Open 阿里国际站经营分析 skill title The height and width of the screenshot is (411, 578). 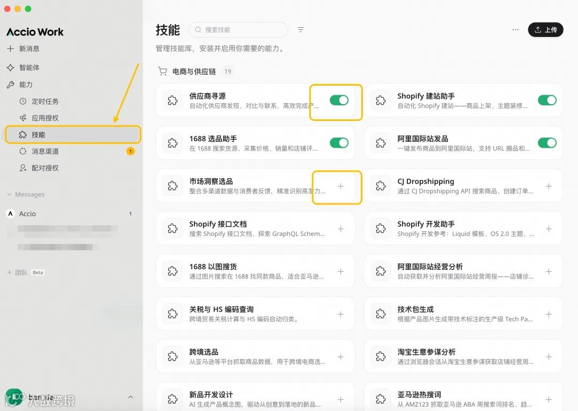[430, 267]
